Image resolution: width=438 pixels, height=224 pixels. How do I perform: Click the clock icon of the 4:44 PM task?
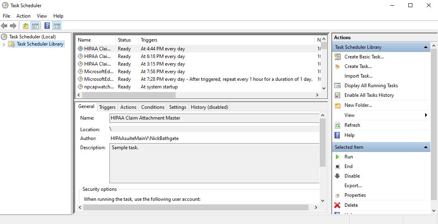(x=81, y=49)
